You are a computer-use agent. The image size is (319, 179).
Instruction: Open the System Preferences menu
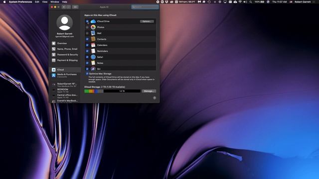click(x=20, y=2)
